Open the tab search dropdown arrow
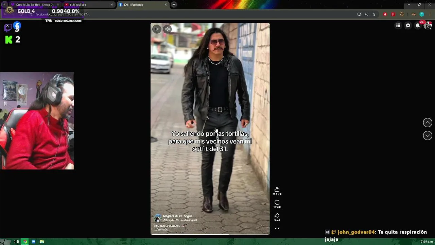 (x=4, y=5)
